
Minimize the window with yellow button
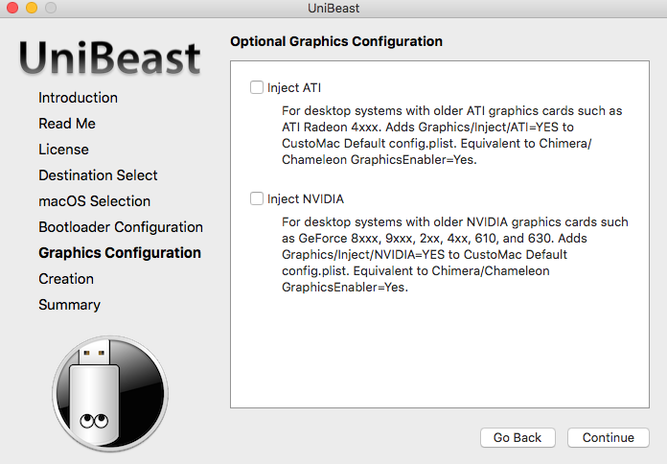[32, 8]
